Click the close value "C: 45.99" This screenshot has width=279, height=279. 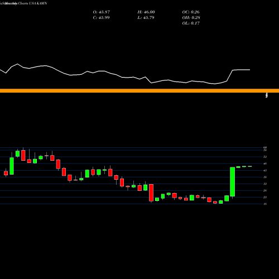101,18
